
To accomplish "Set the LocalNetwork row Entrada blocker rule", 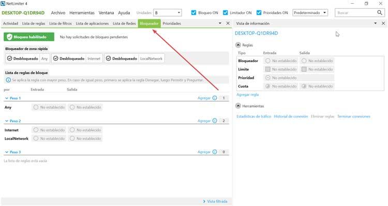I will tap(49, 138).
